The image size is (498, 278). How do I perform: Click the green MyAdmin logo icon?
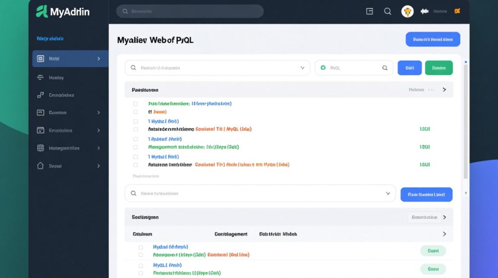coord(42,11)
